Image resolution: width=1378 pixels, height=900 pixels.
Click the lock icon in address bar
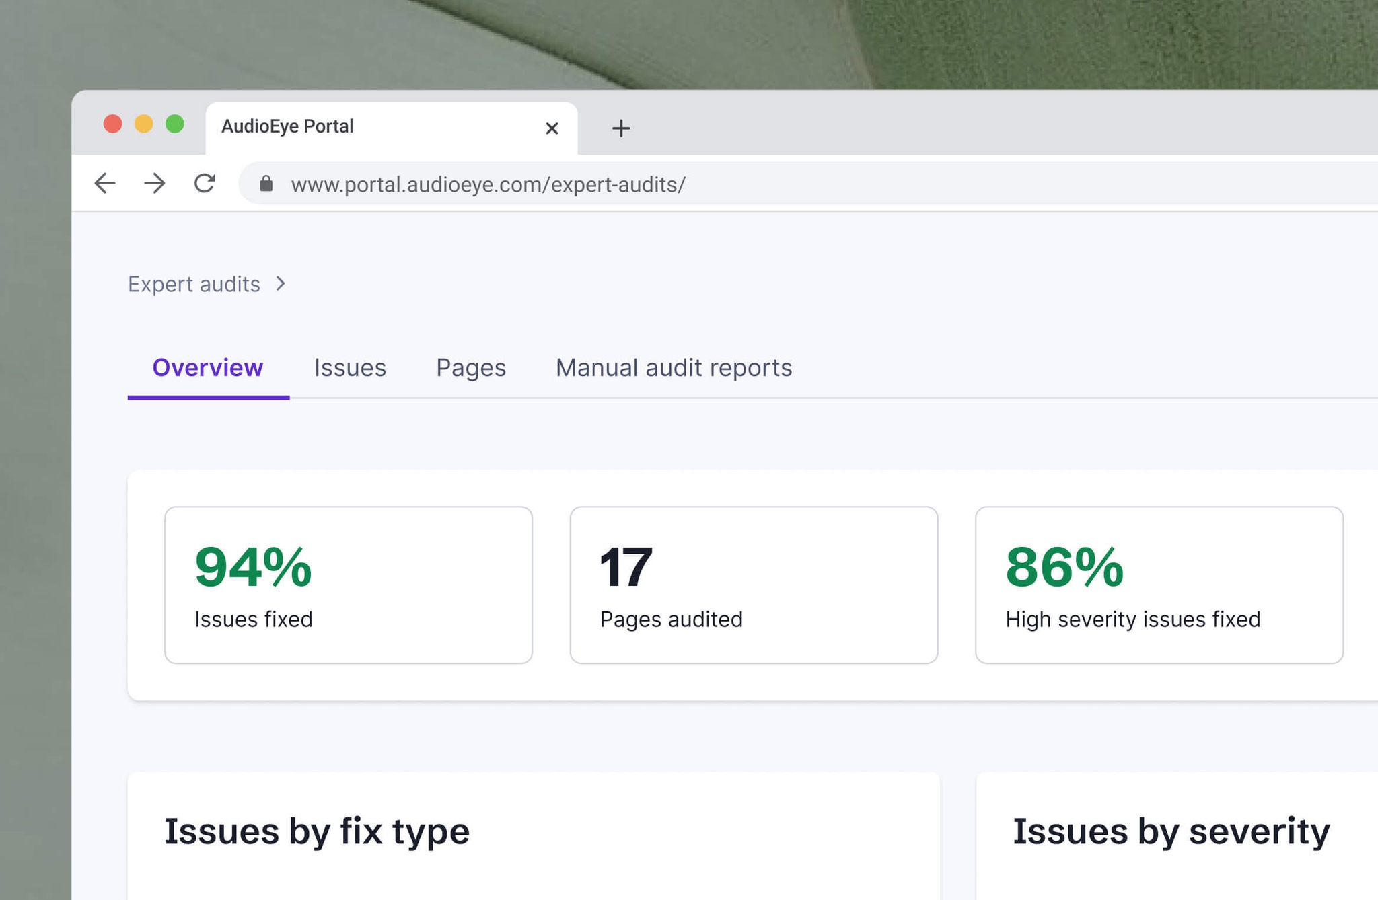coord(266,184)
